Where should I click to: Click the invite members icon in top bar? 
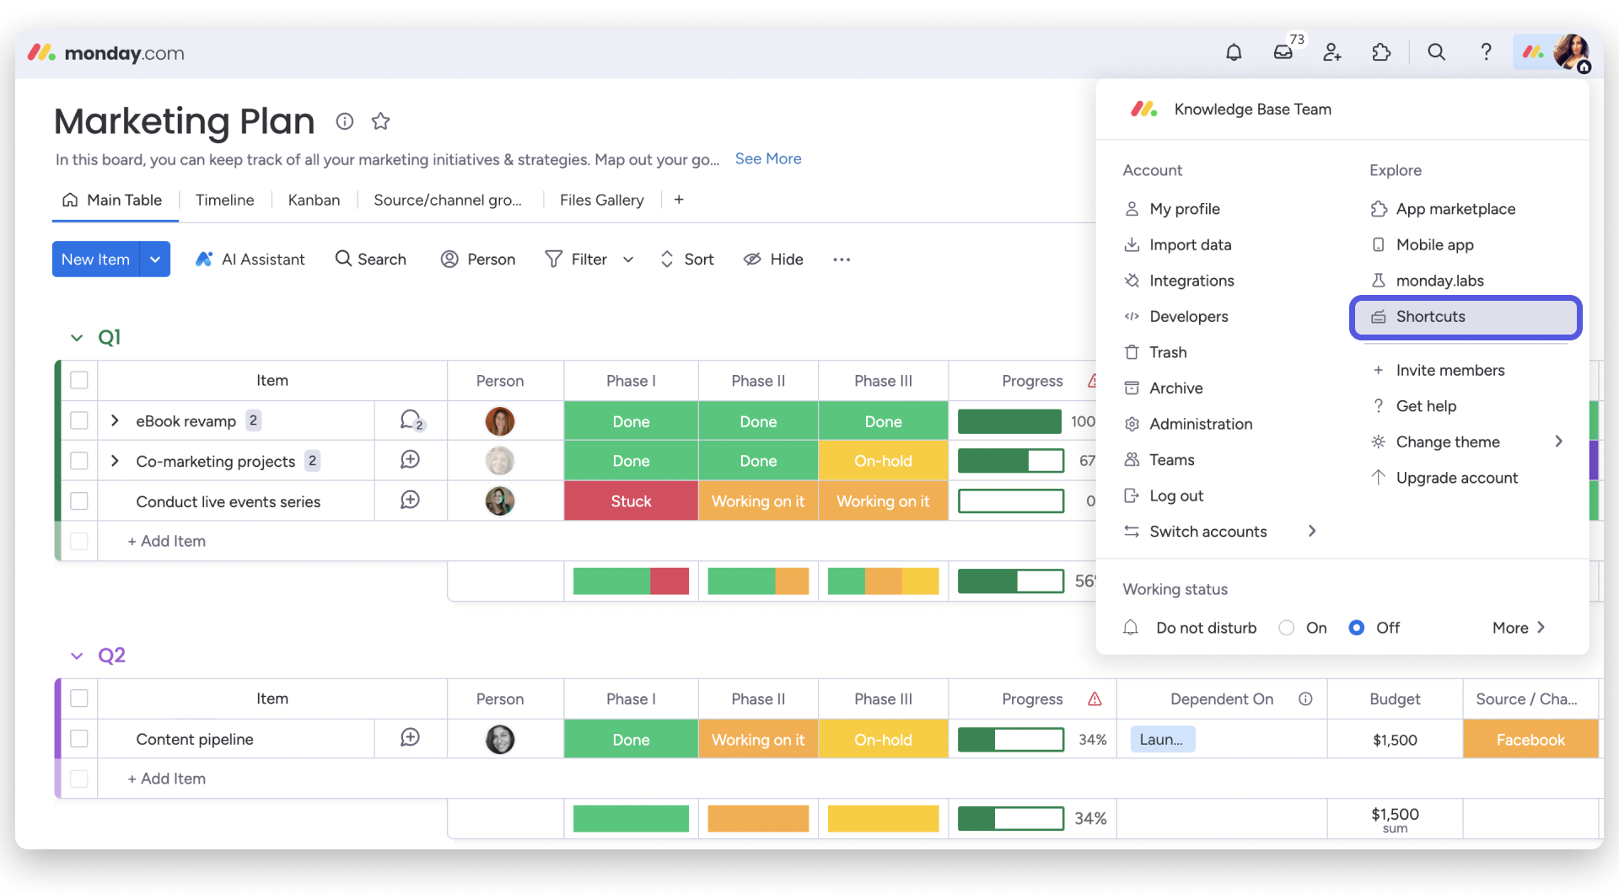click(1332, 52)
